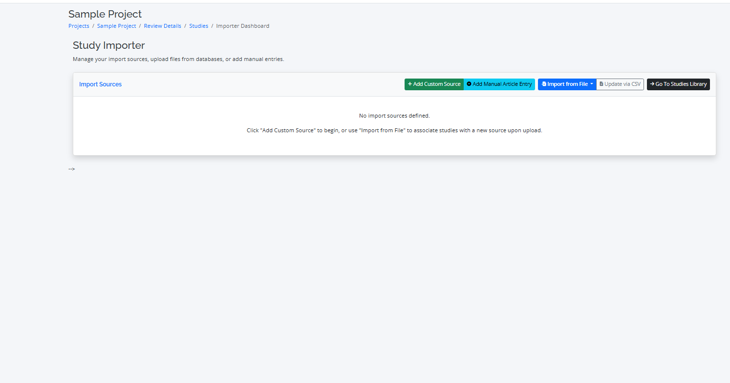730x383 pixels.
Task: Click the file import icon on Import from File
Action: 544,84
